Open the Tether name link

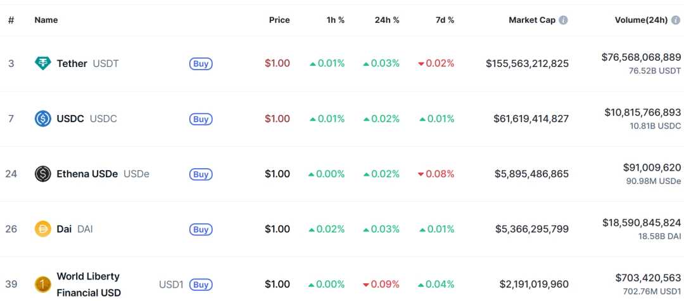(x=72, y=63)
